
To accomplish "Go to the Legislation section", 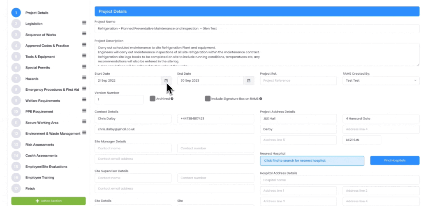I will [34, 23].
